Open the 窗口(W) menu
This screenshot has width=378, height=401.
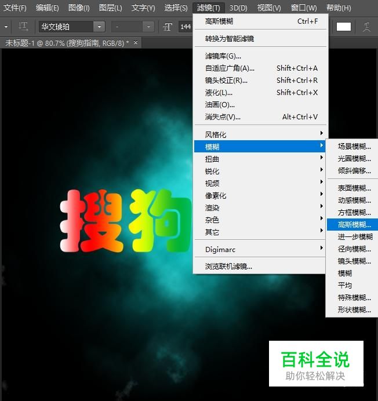[304, 8]
